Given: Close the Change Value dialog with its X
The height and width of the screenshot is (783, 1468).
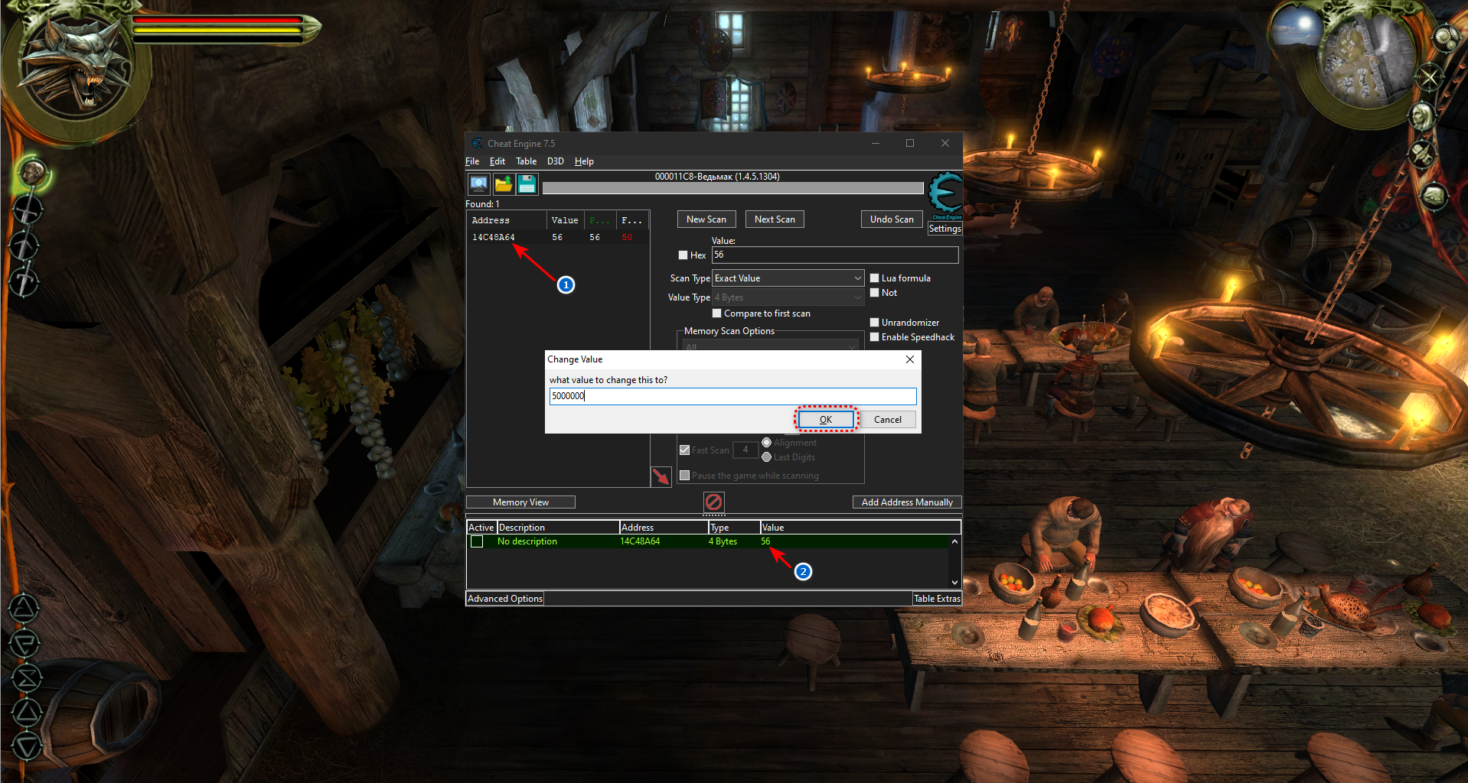Looking at the screenshot, I should click(910, 359).
